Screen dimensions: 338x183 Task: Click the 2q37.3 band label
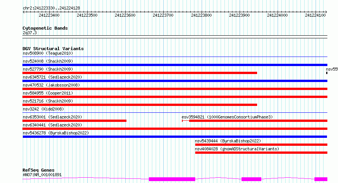(30, 33)
